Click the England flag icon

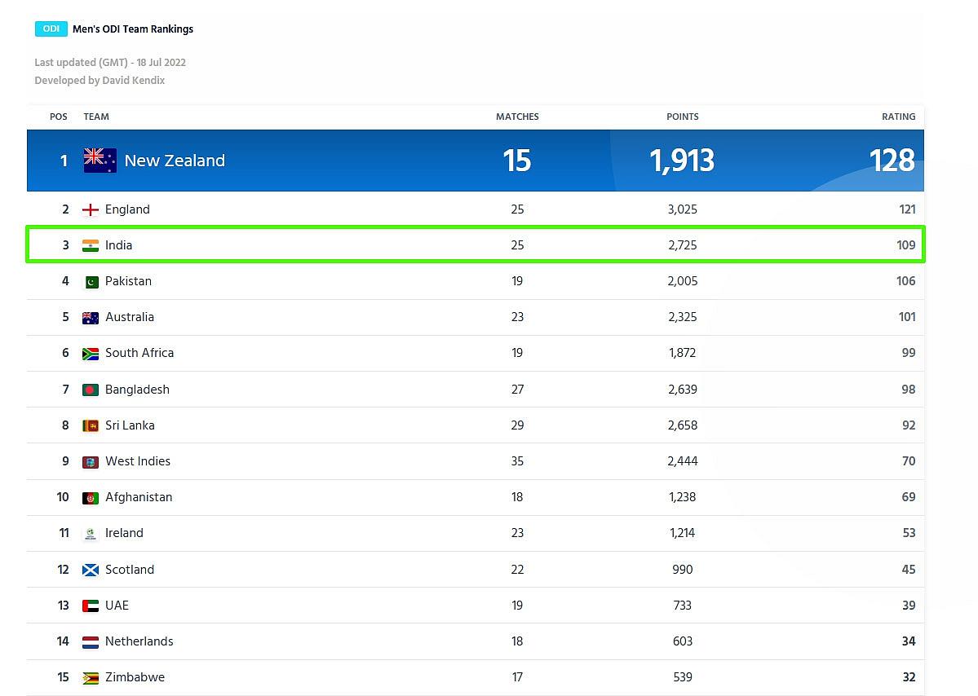pyautogui.click(x=91, y=210)
